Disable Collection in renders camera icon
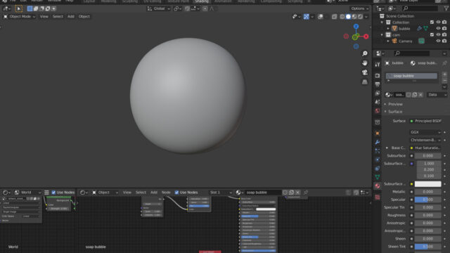The height and width of the screenshot is (253, 450). click(444, 22)
